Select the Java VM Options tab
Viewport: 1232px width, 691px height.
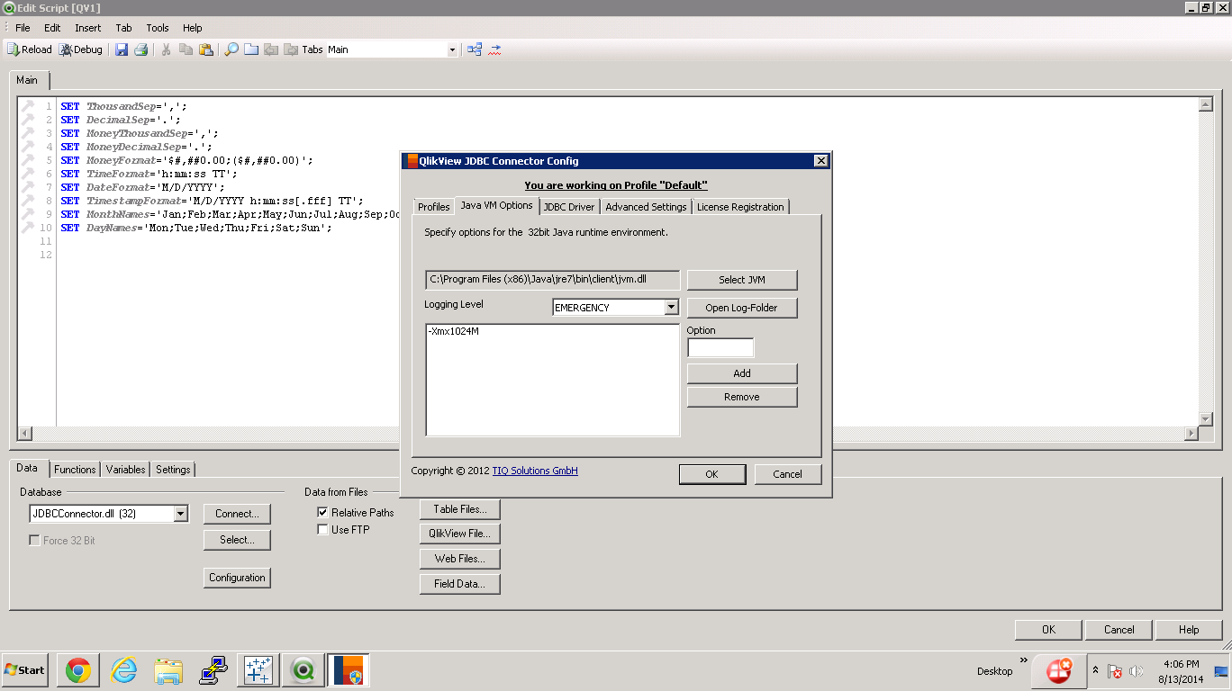coord(497,205)
